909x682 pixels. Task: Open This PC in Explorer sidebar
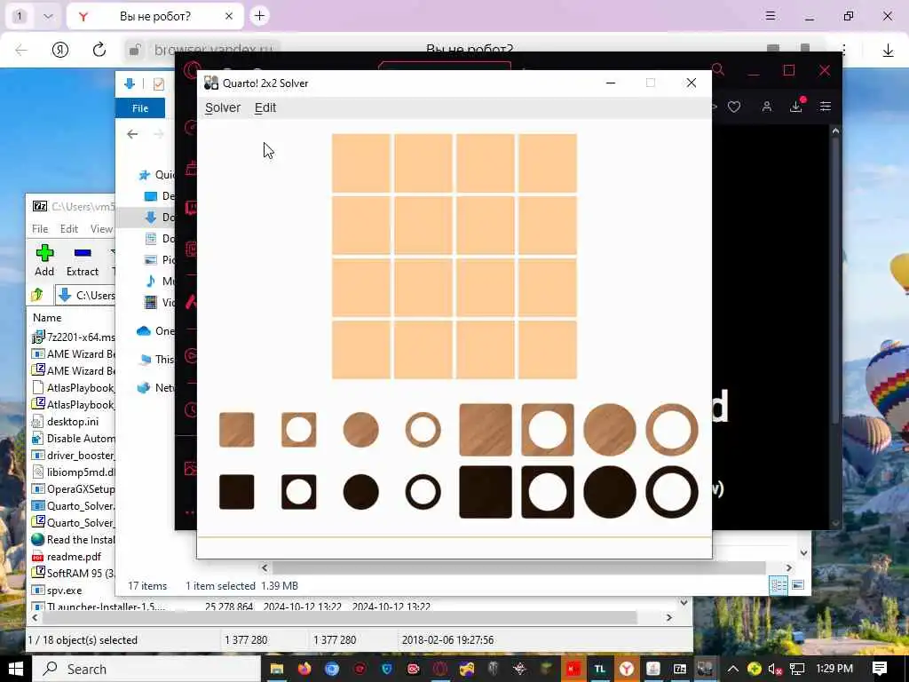tap(156, 360)
